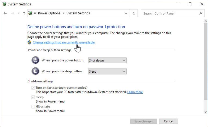The height and width of the screenshot is (127, 208).
Task: Click the Back navigation arrow
Action: 5,13
